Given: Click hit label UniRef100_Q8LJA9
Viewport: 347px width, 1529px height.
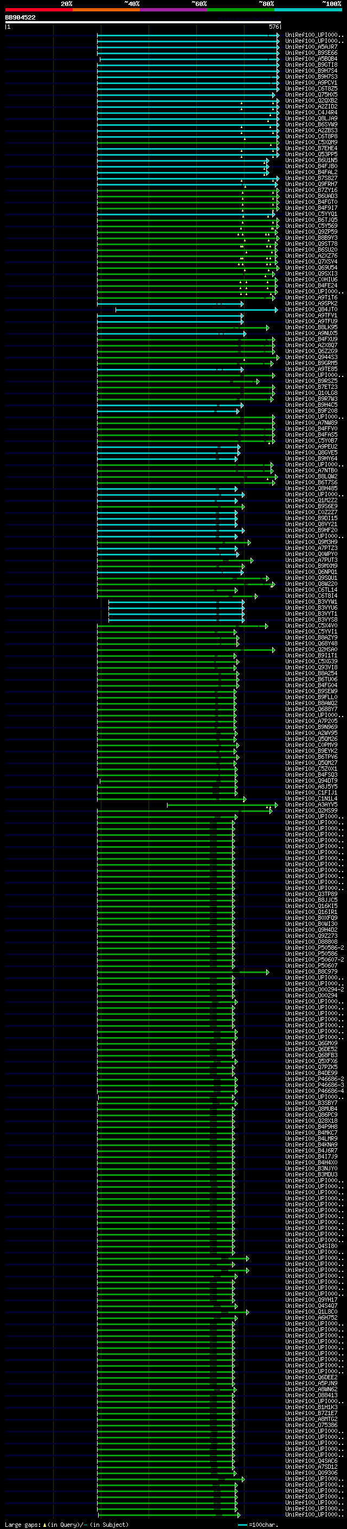Looking at the screenshot, I should pos(311,118).
